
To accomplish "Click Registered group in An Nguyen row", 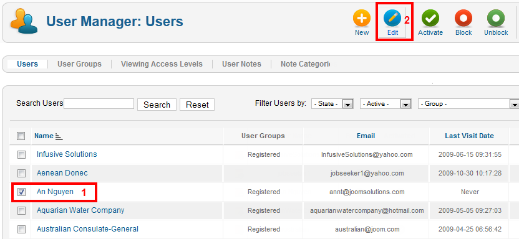I will pyautogui.click(x=264, y=192).
